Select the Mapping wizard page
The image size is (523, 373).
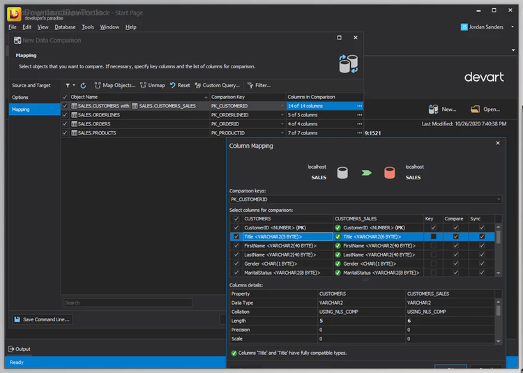35,109
